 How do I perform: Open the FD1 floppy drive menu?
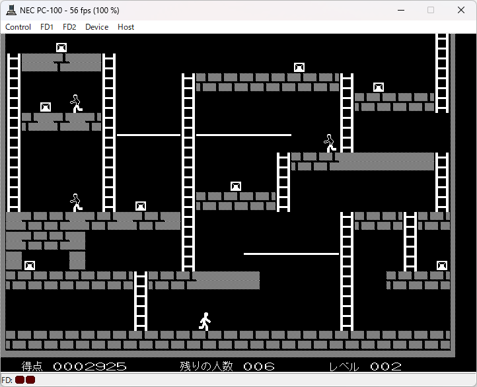coord(47,27)
